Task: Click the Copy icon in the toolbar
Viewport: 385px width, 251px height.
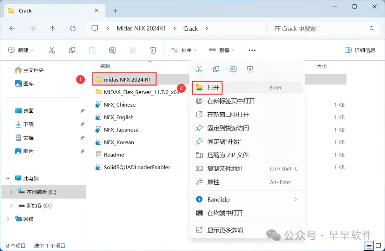Action: [72, 50]
